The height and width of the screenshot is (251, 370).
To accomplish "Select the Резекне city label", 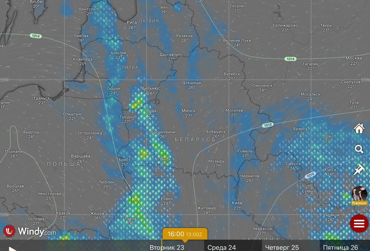I will coord(184,36).
